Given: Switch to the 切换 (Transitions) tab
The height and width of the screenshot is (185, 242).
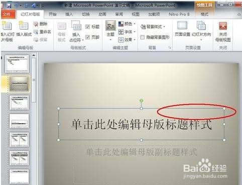Looking at the screenshot, I should pos(86,15).
